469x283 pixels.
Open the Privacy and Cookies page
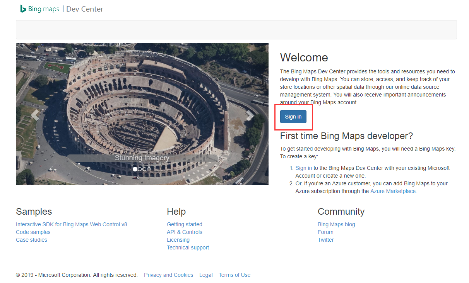[168, 275]
